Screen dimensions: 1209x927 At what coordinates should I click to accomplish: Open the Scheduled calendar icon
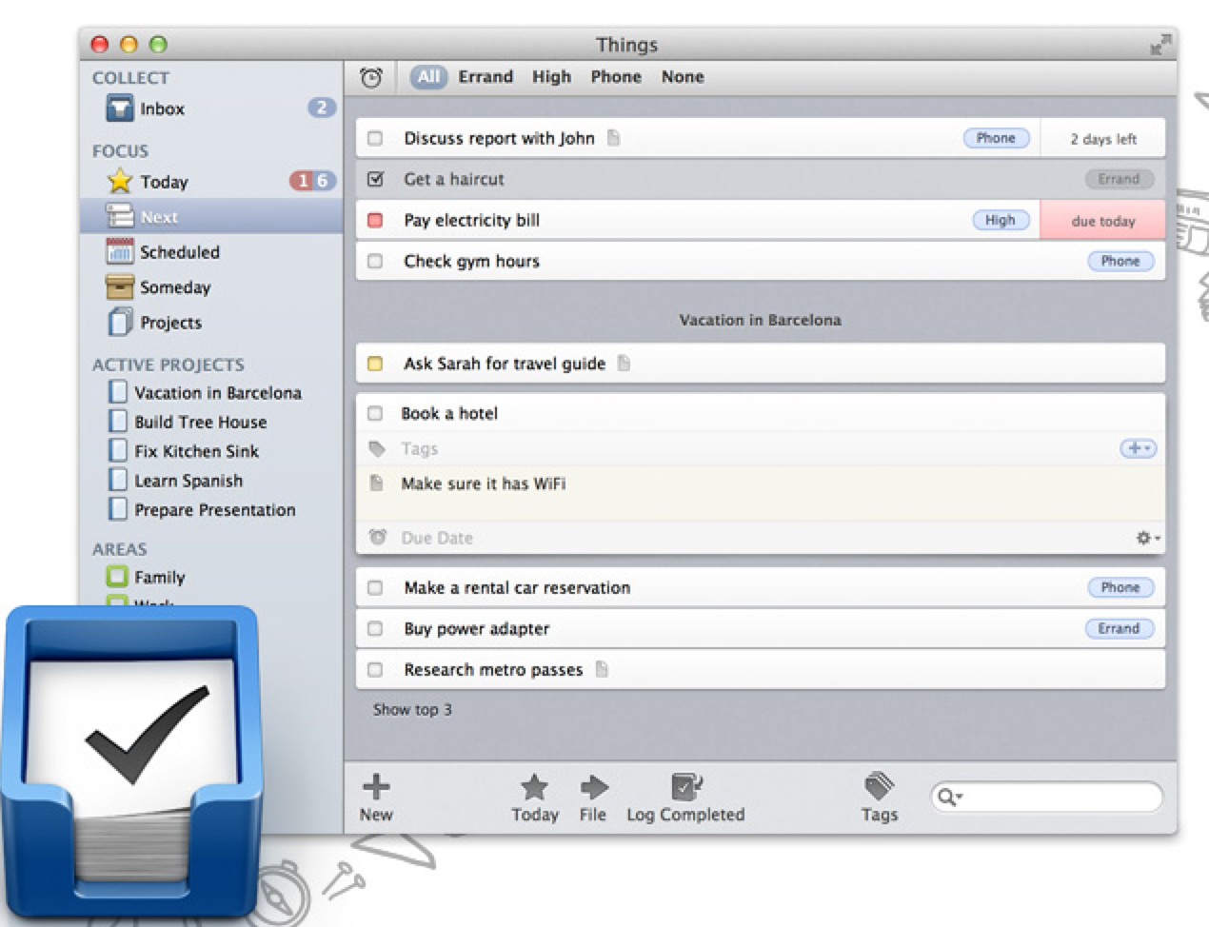click(x=120, y=251)
